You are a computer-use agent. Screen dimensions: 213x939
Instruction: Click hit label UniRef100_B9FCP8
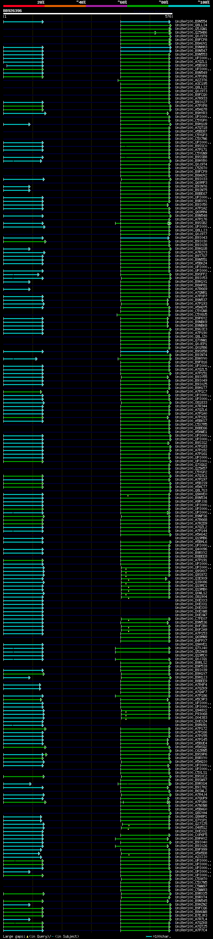[x=191, y=40]
